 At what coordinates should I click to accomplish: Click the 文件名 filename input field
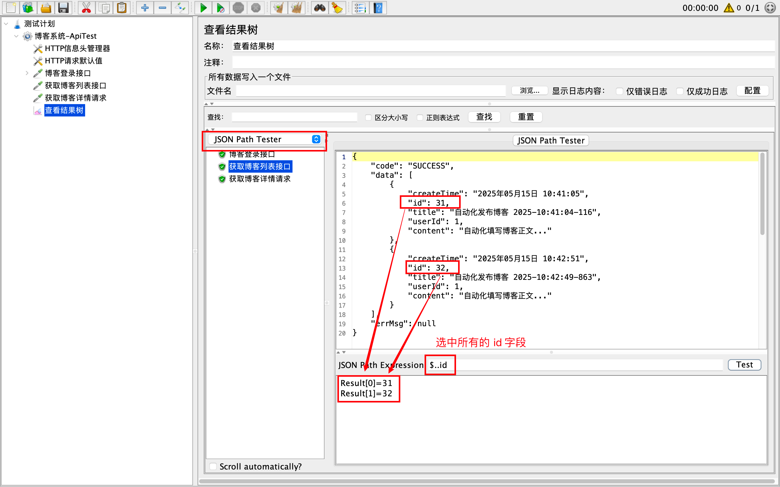(371, 91)
